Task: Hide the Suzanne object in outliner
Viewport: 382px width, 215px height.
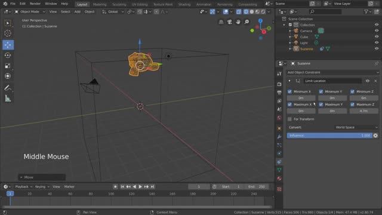Action: click(377, 48)
